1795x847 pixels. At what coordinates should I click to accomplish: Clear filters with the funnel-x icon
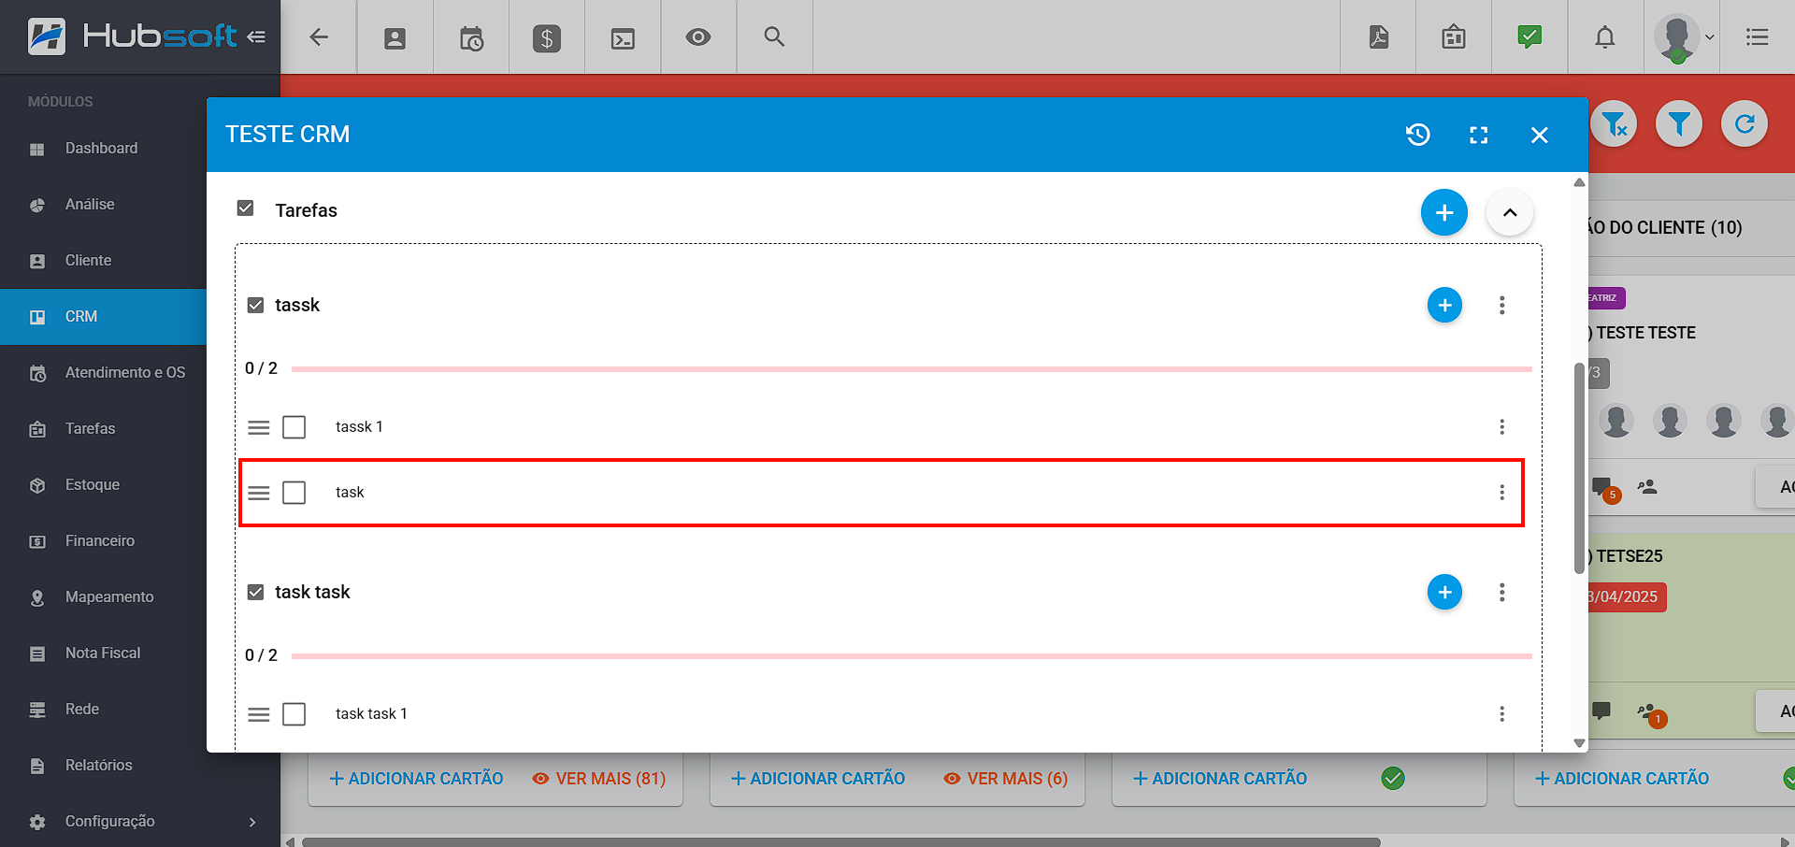(1615, 123)
